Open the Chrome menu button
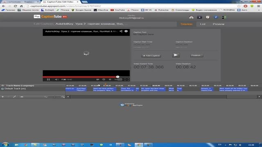Screen dimensions: 262x147 [258, 6]
